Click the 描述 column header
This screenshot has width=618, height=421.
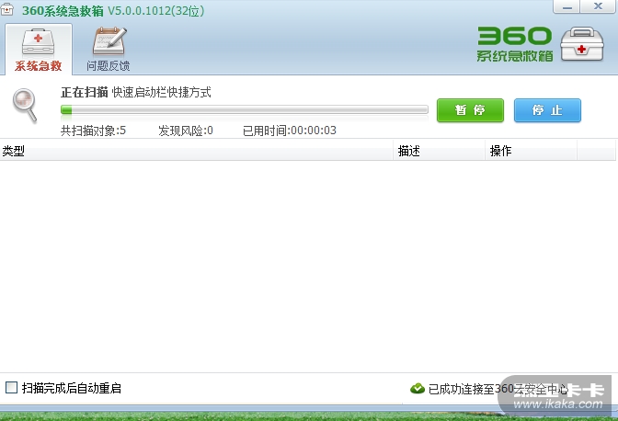[x=439, y=151]
